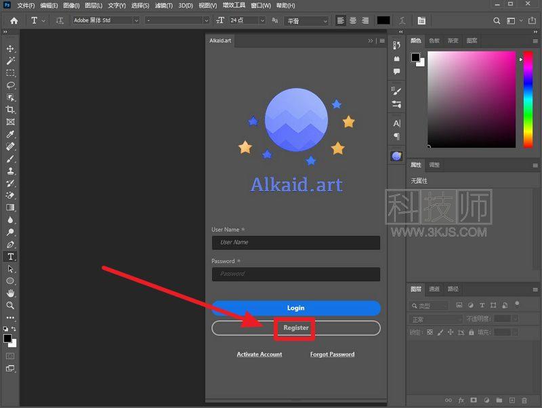The height and width of the screenshot is (408, 542).
Task: Set right text alignment
Action: tap(365, 21)
